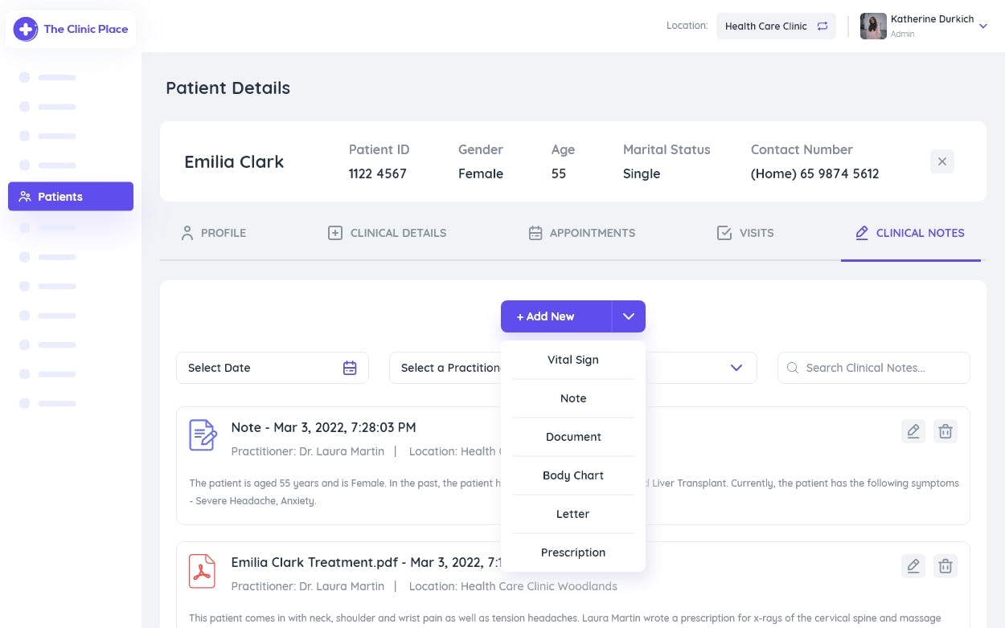Click the location switch icon beside Health Care Clinic

pyautogui.click(x=822, y=26)
